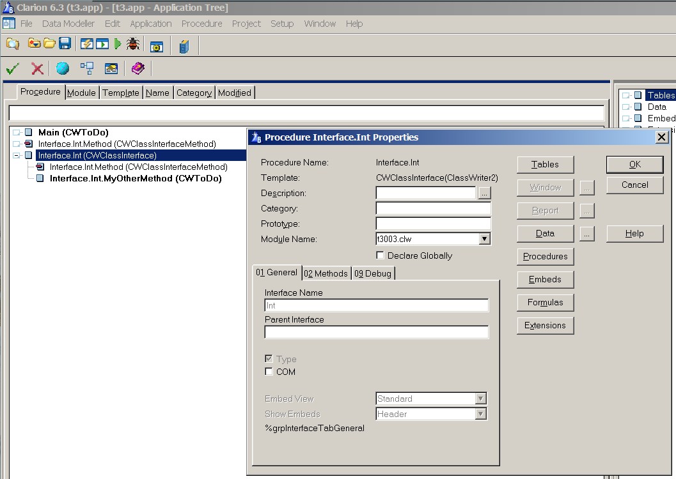The width and height of the screenshot is (676, 479).
Task: Collapse the Interface.Int (CWClassInterface) tree node
Action: pos(16,155)
